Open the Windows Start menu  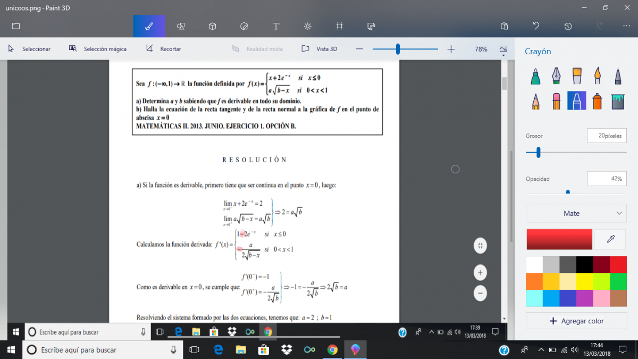(x=12, y=349)
